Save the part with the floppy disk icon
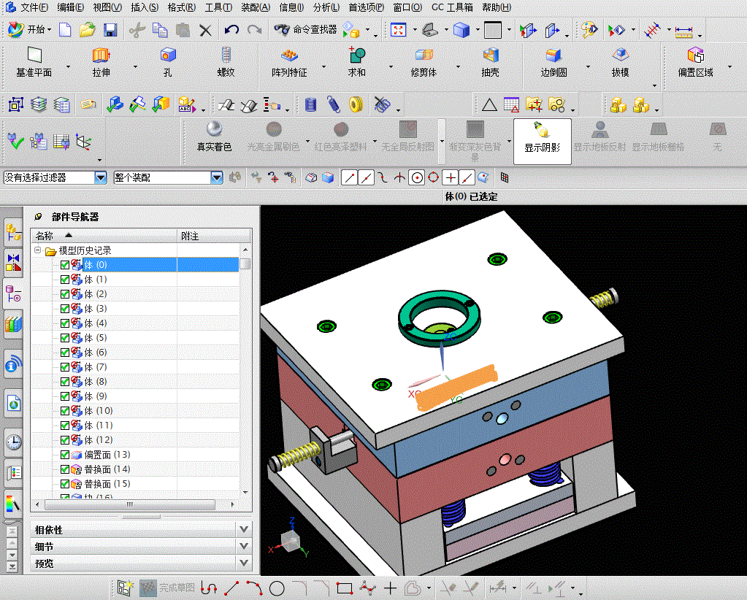This screenshot has width=747, height=600. (x=110, y=30)
